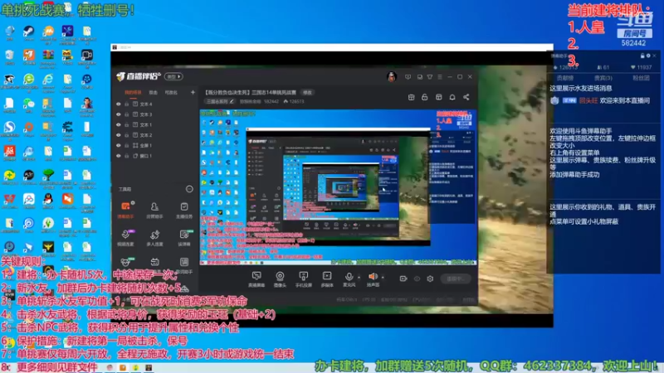
Task: Open the user avatar in the title bar
Action: (x=392, y=76)
